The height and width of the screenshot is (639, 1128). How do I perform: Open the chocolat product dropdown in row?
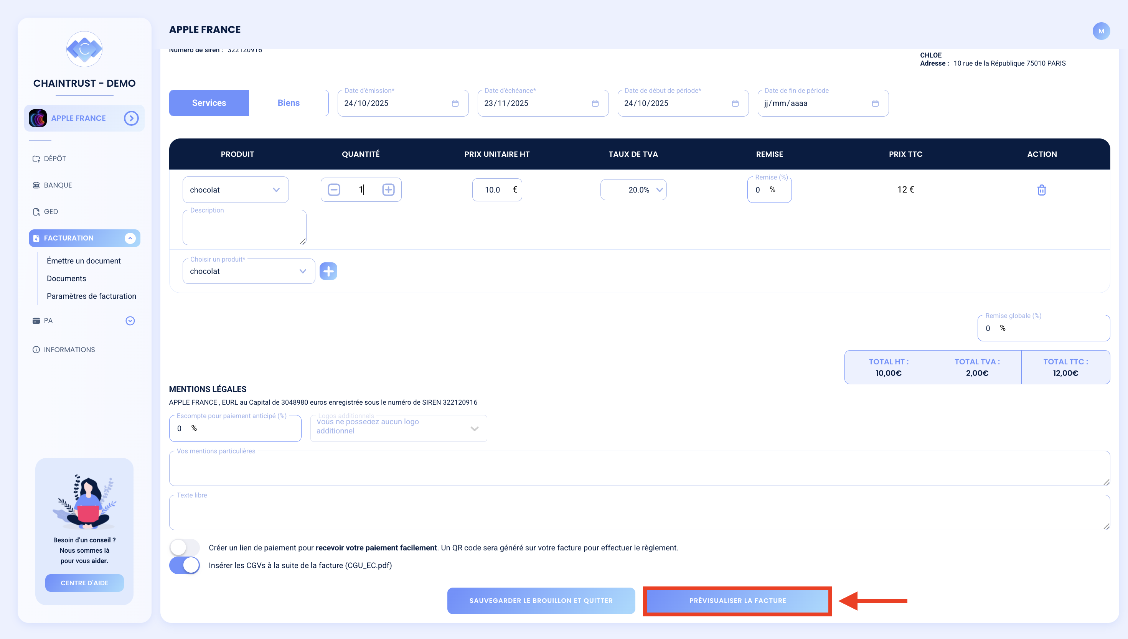click(x=236, y=189)
